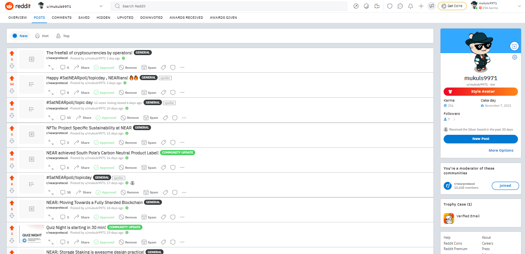Sort posts by Hot

tap(42, 36)
